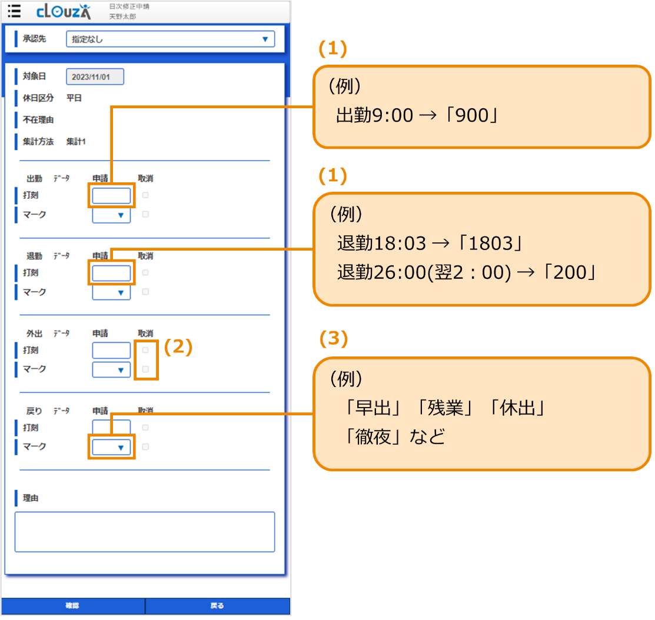The width and height of the screenshot is (655, 620).
Task: Expand the 外出 マーク dropdown
Action: 111,369
